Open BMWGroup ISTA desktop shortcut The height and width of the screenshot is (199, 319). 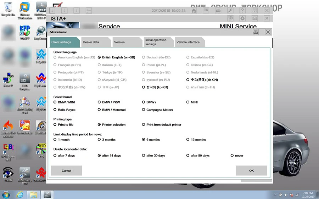[x=25, y=176]
